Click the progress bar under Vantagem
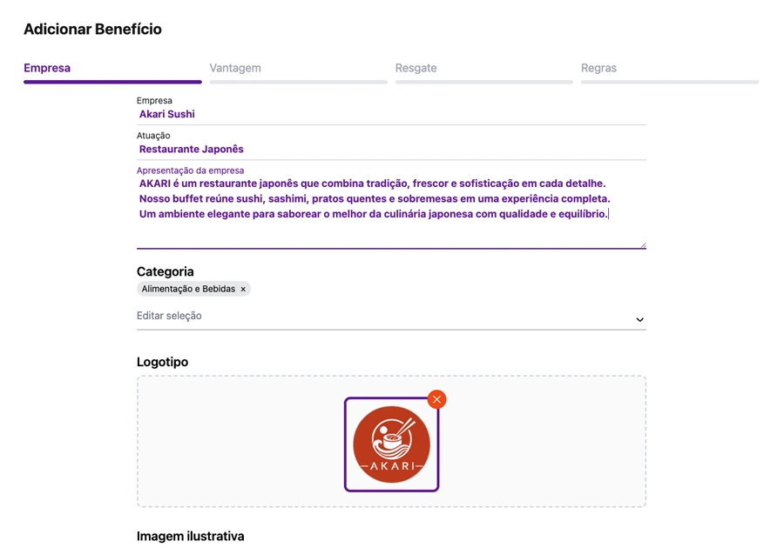784x548 pixels. [299, 82]
